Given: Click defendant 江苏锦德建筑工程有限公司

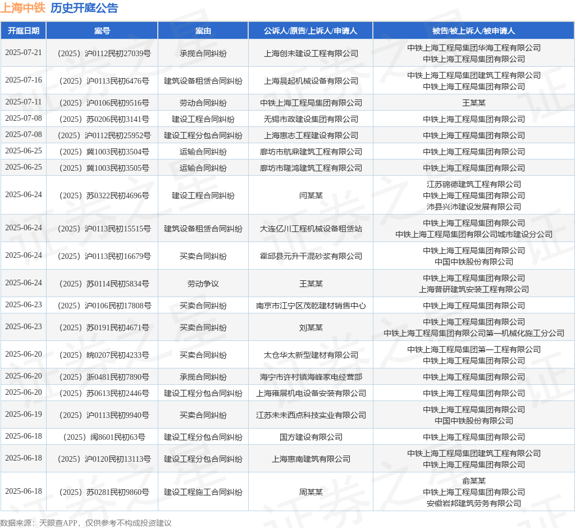Looking at the screenshot, I should 474,185.
